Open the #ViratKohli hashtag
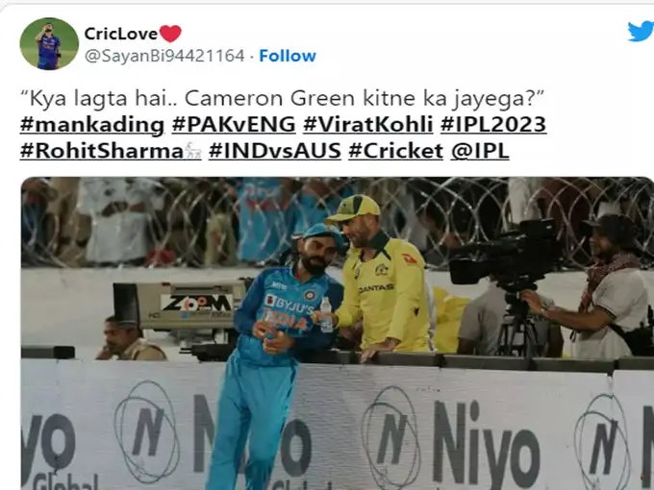Screen dimensions: 654x490 [368, 125]
